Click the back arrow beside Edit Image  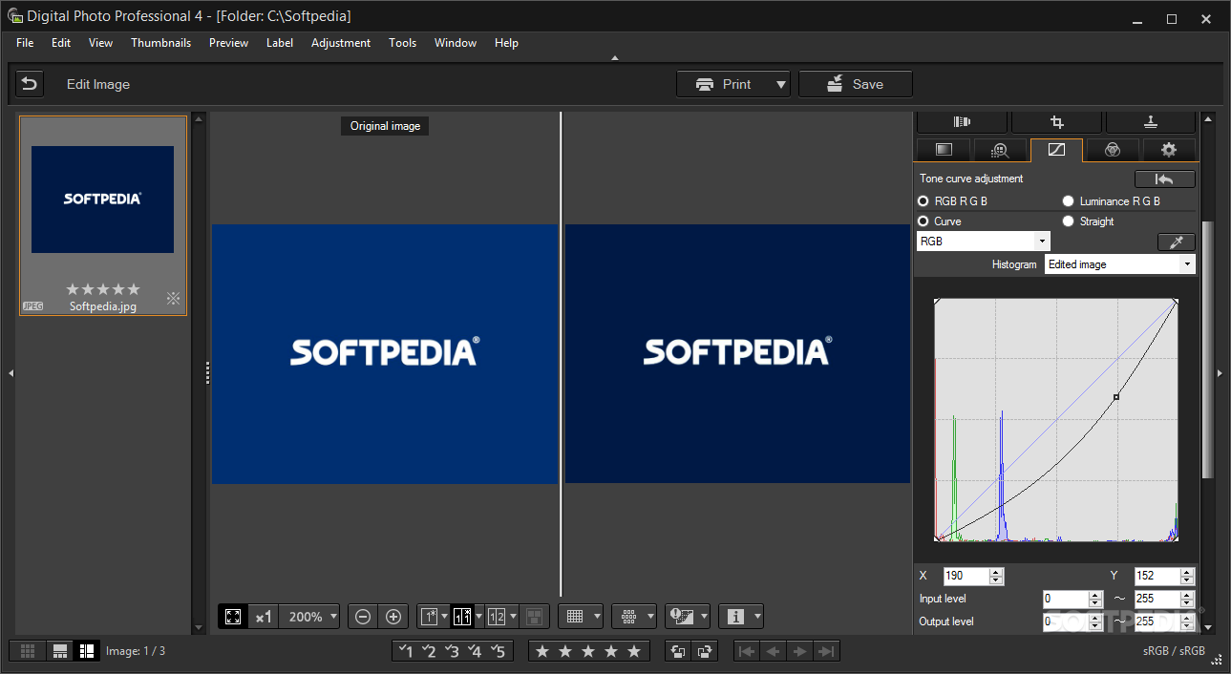tap(30, 84)
